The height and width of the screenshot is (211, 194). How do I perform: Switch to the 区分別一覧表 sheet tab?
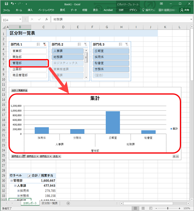50,203
